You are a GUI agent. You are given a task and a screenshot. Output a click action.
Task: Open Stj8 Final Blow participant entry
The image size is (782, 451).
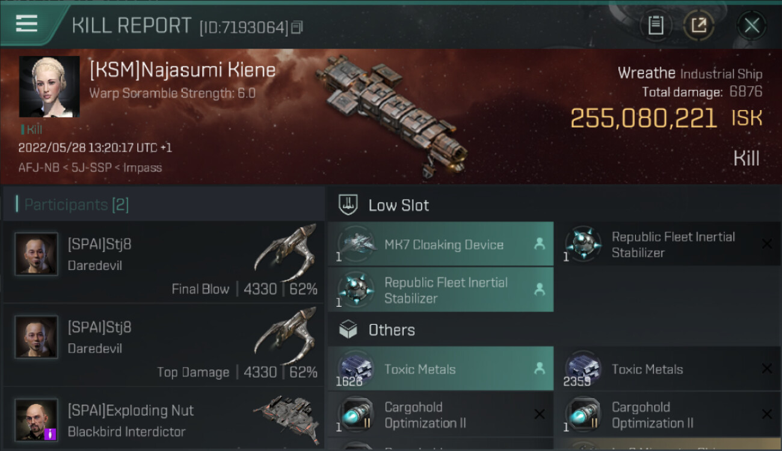[x=164, y=263]
